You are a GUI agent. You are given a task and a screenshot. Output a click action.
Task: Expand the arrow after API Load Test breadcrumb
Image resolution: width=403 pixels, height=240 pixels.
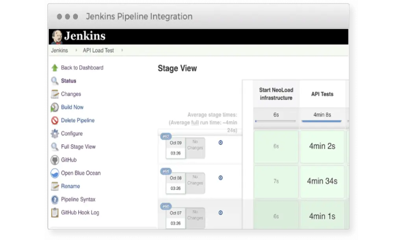click(122, 51)
